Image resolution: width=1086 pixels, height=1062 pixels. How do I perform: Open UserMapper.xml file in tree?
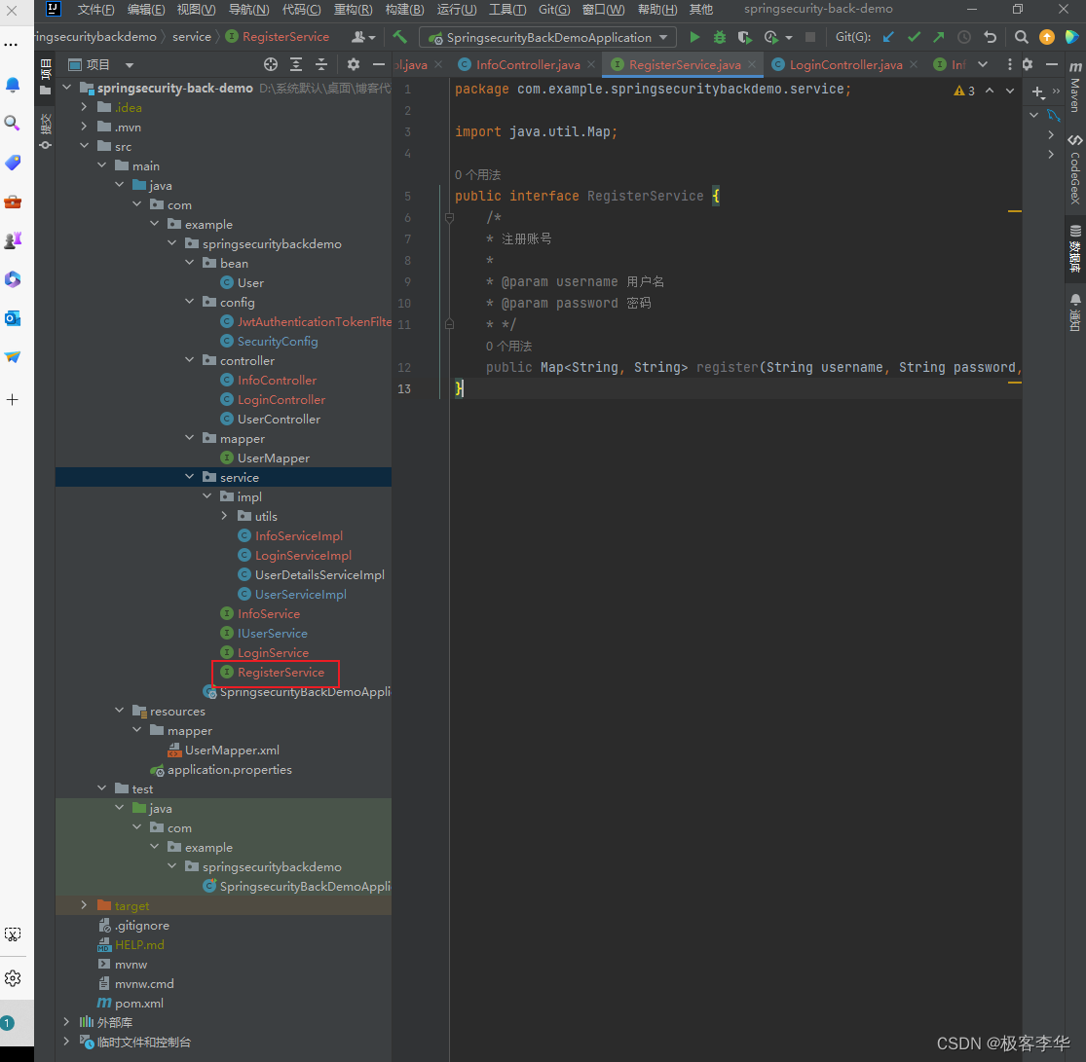(232, 750)
